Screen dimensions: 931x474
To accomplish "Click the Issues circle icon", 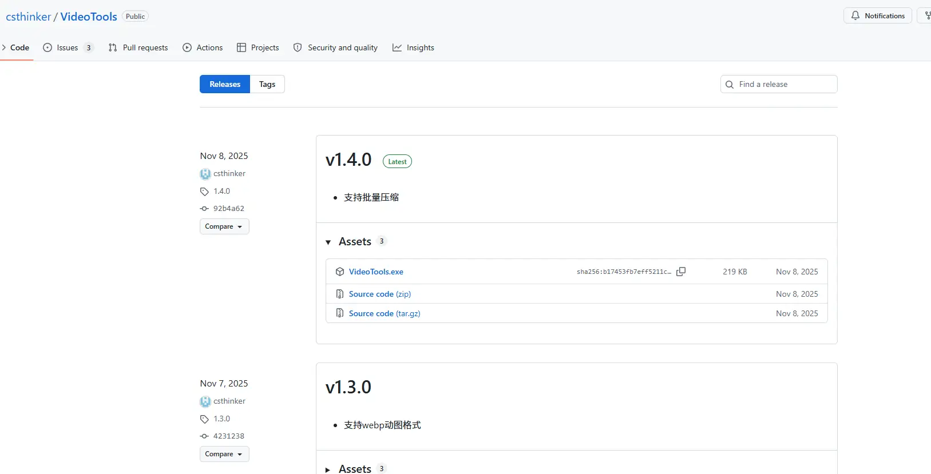I will tap(47, 47).
